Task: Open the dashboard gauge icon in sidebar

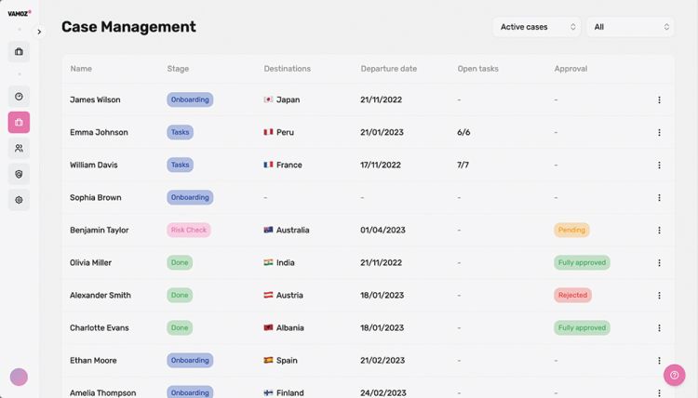Action: point(19,96)
